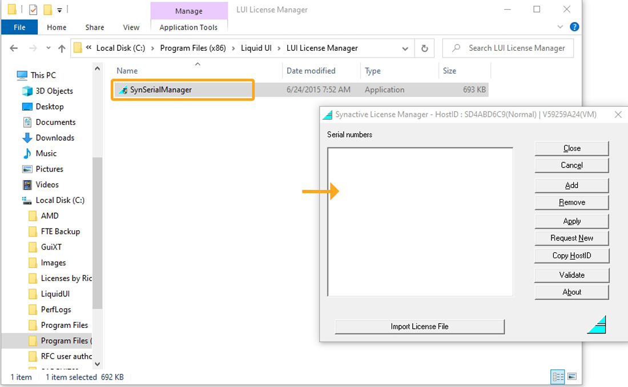
Task: Open the File menu
Action: pos(19,27)
